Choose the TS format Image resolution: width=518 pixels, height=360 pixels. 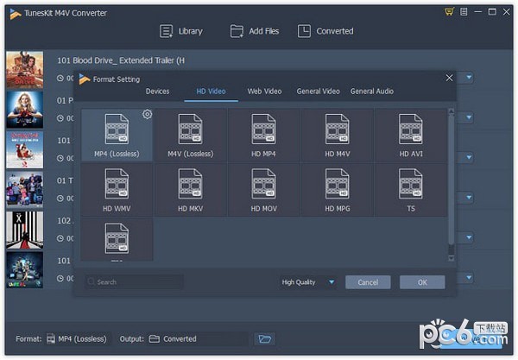(x=411, y=190)
